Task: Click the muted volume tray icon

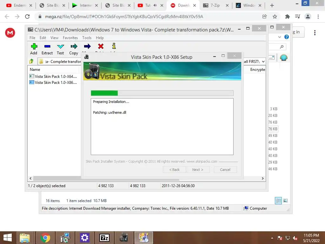Action: pyautogui.click(x=295, y=238)
